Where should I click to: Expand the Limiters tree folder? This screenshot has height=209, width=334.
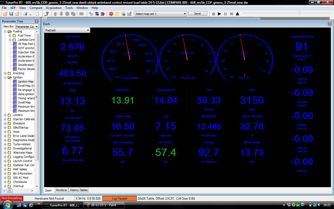tap(5, 115)
